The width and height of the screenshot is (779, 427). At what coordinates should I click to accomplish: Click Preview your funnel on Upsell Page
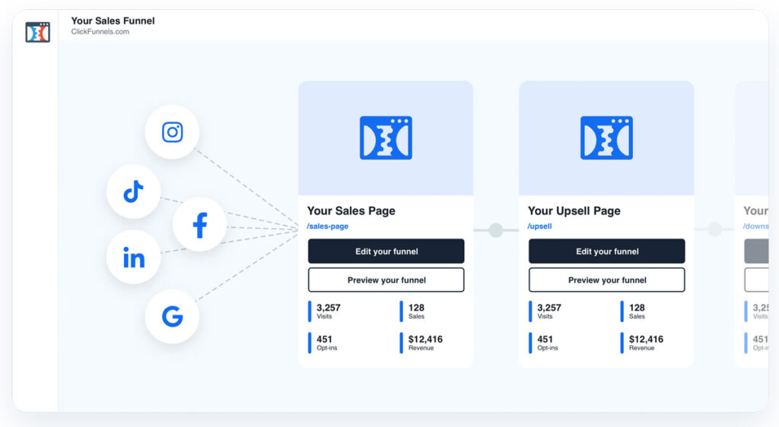606,280
